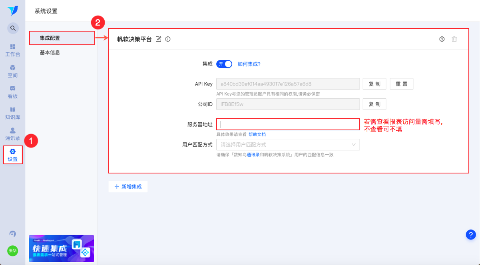Screen dimensions: 480x265
Task: Open 看板 in the sidebar
Action: 12,92
